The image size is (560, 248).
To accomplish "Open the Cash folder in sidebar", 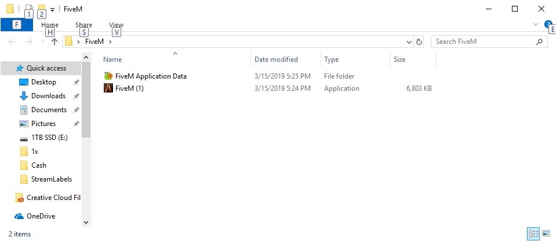I will point(39,165).
